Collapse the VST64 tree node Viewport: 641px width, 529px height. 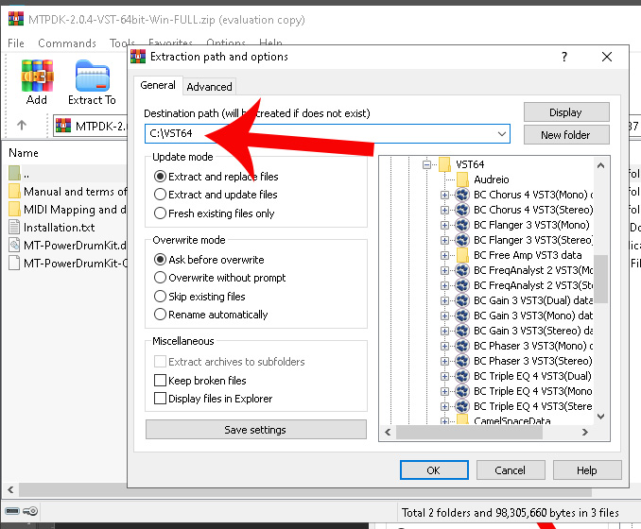click(x=426, y=164)
